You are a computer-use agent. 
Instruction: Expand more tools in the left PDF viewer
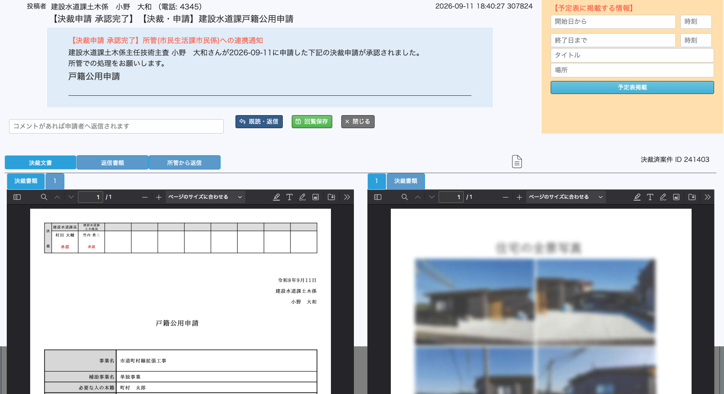pos(347,197)
